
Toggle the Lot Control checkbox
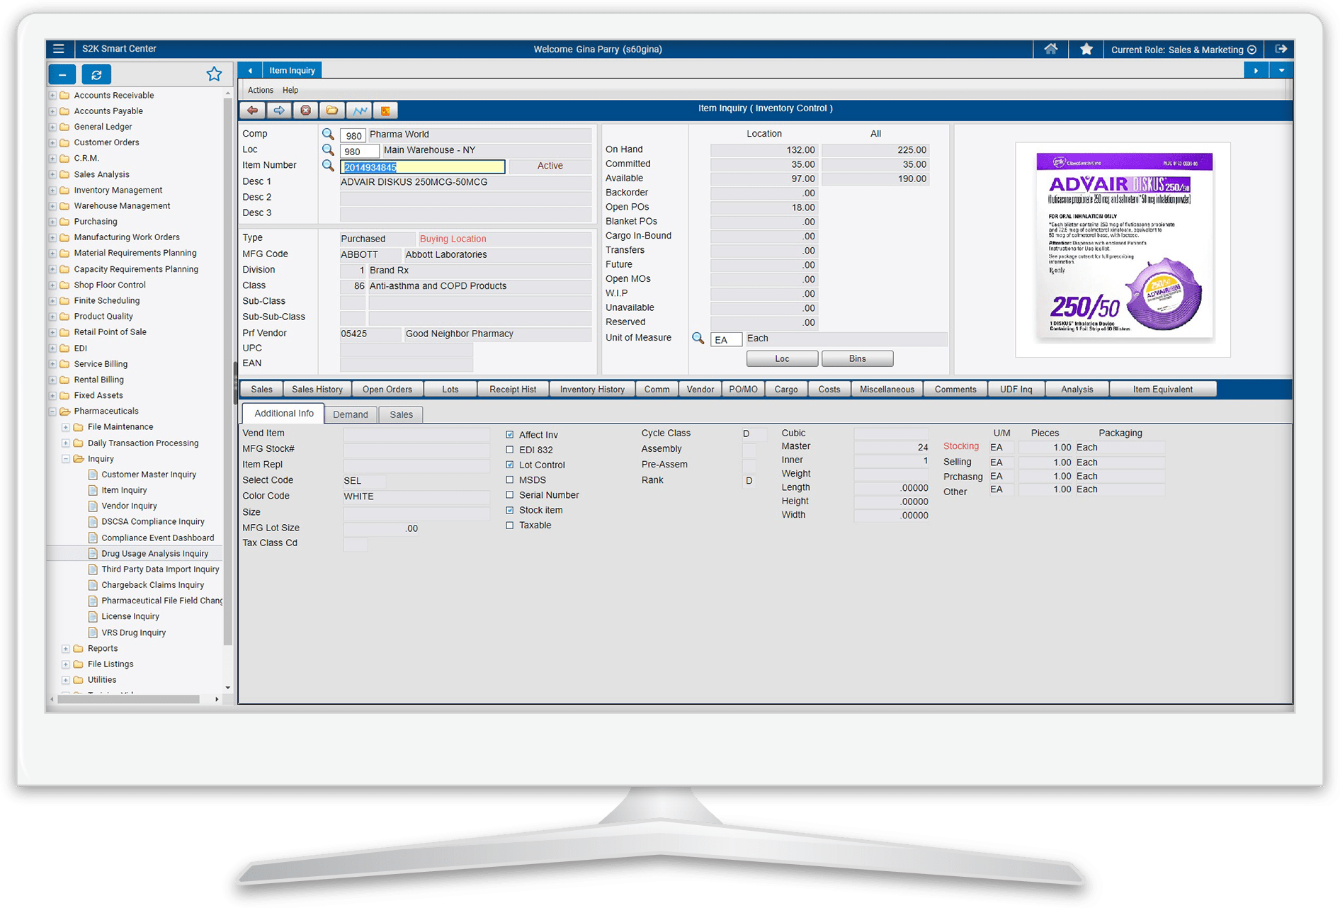[x=510, y=465]
